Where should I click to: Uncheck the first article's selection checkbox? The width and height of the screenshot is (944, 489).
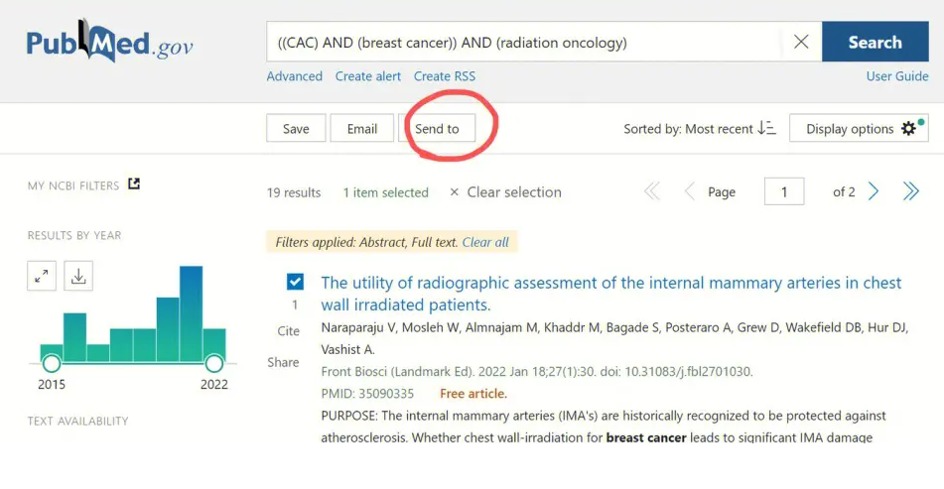tap(295, 283)
